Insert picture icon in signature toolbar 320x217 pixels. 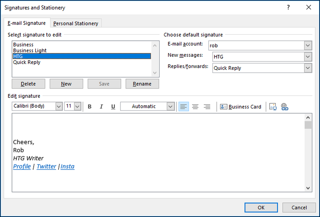coord(273,107)
